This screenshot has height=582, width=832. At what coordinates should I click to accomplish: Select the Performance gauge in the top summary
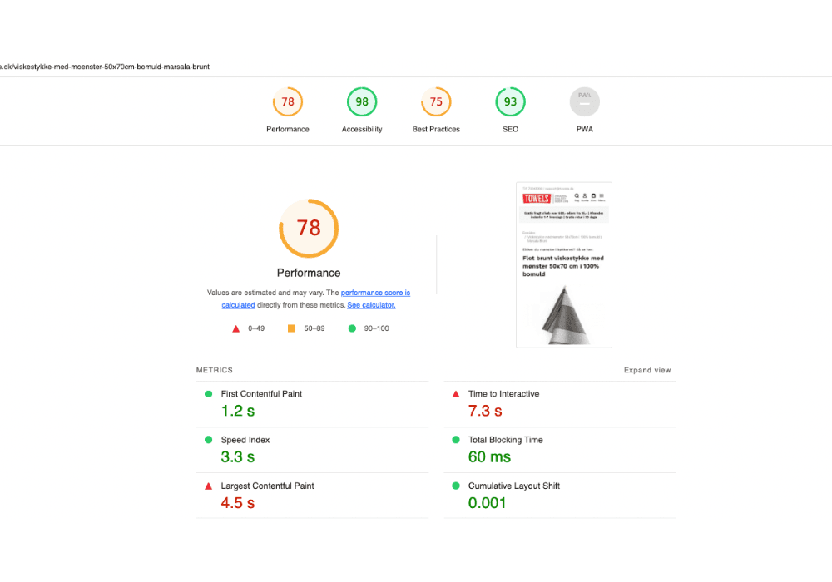288,101
